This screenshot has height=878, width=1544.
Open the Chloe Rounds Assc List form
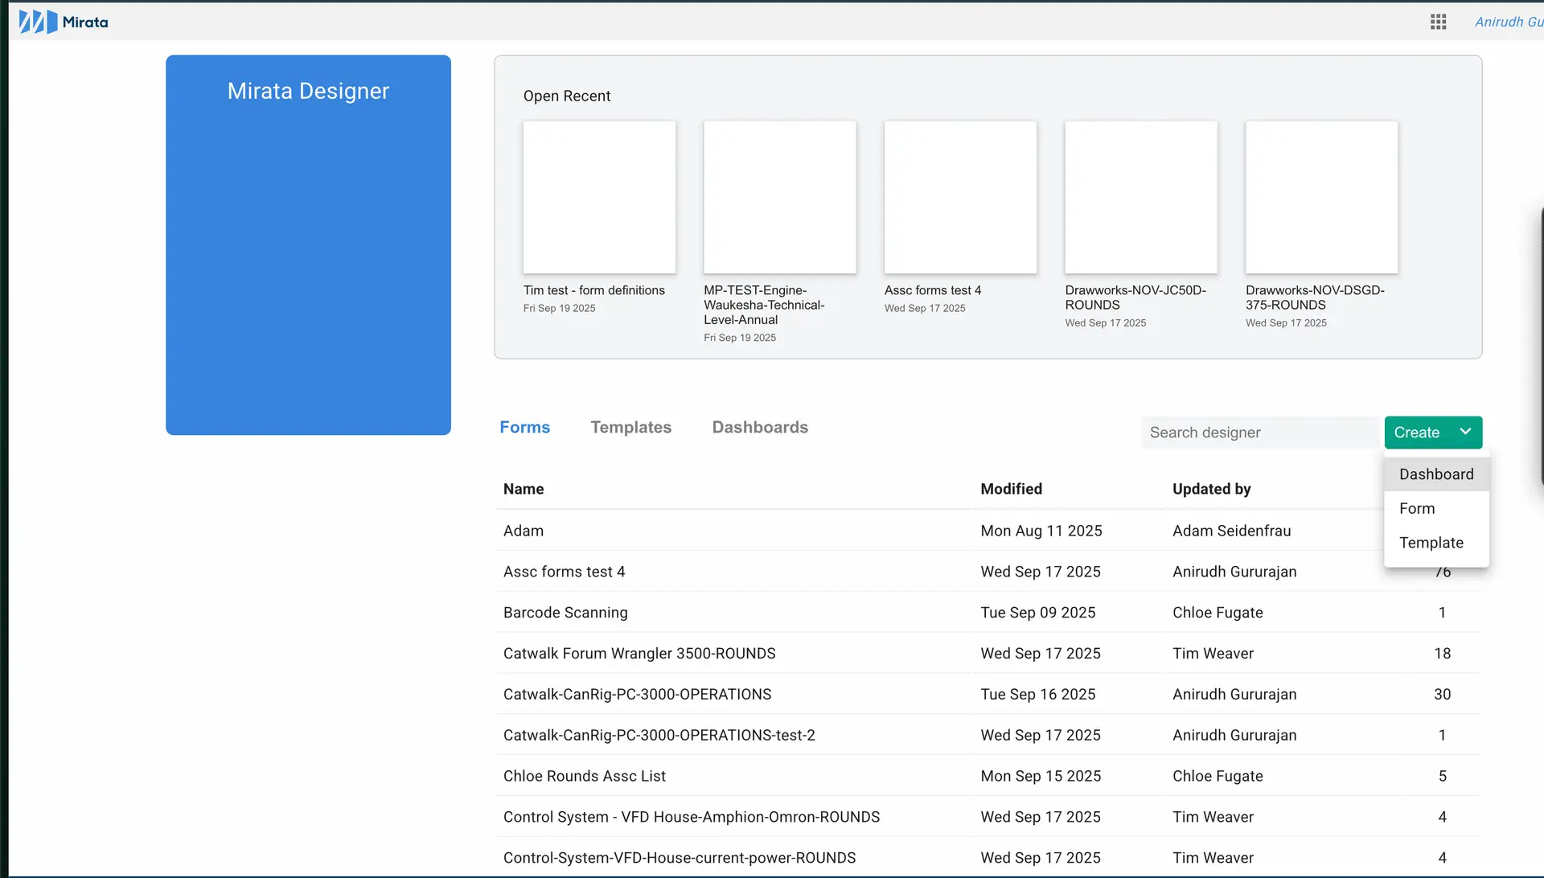[x=585, y=776]
